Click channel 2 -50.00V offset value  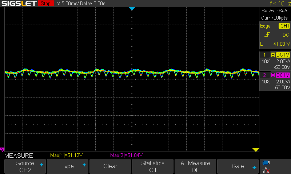coord(282,87)
